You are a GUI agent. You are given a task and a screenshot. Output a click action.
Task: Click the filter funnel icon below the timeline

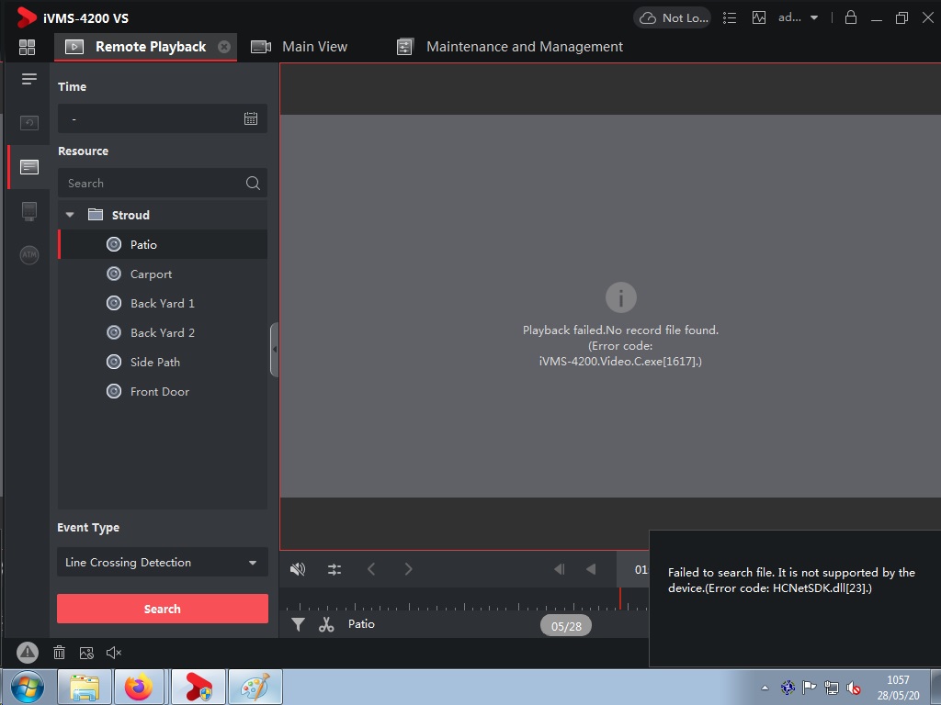point(298,624)
